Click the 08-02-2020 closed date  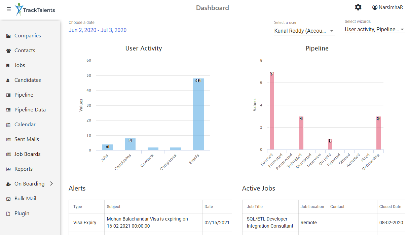[391, 223]
